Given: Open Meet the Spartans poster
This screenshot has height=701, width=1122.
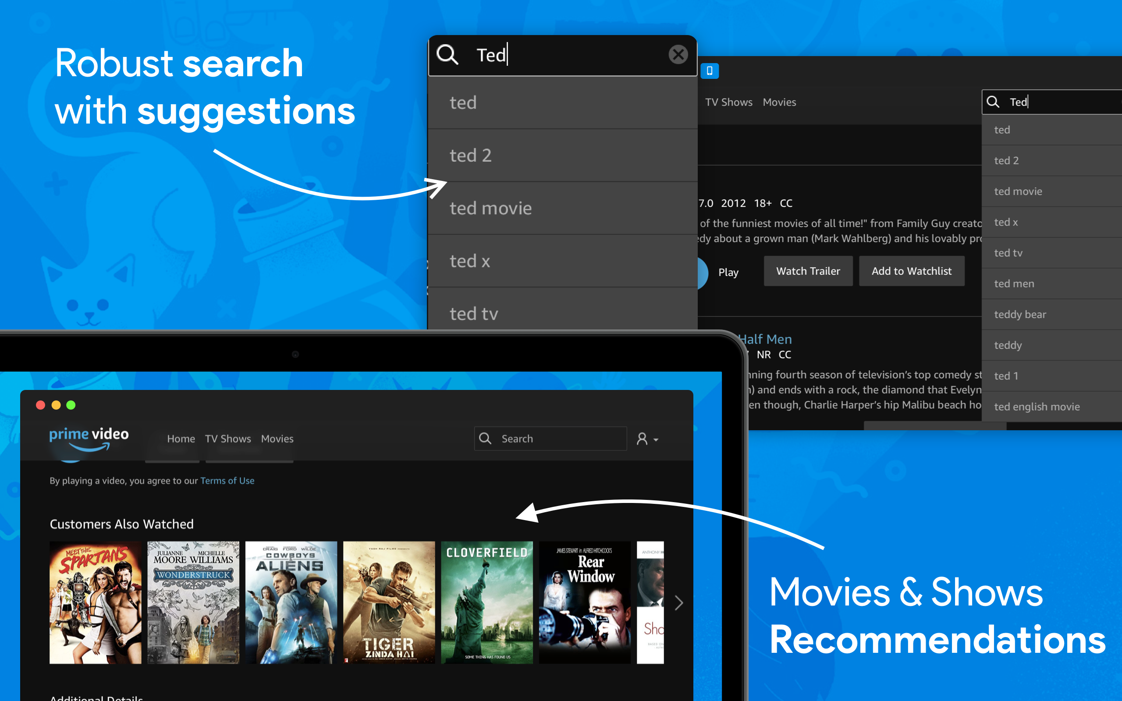Looking at the screenshot, I should pyautogui.click(x=96, y=602).
